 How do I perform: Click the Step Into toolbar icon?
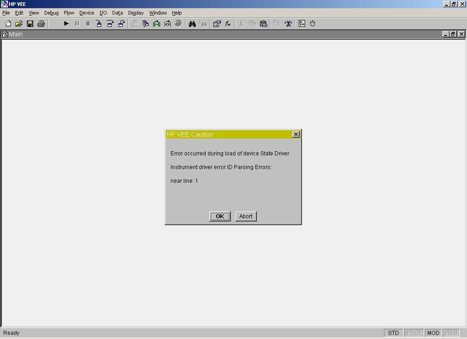pyautogui.click(x=99, y=24)
